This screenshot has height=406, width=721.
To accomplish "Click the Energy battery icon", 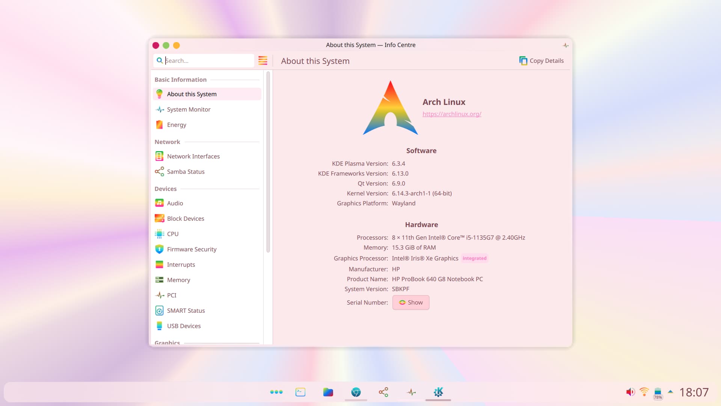I will point(159,125).
